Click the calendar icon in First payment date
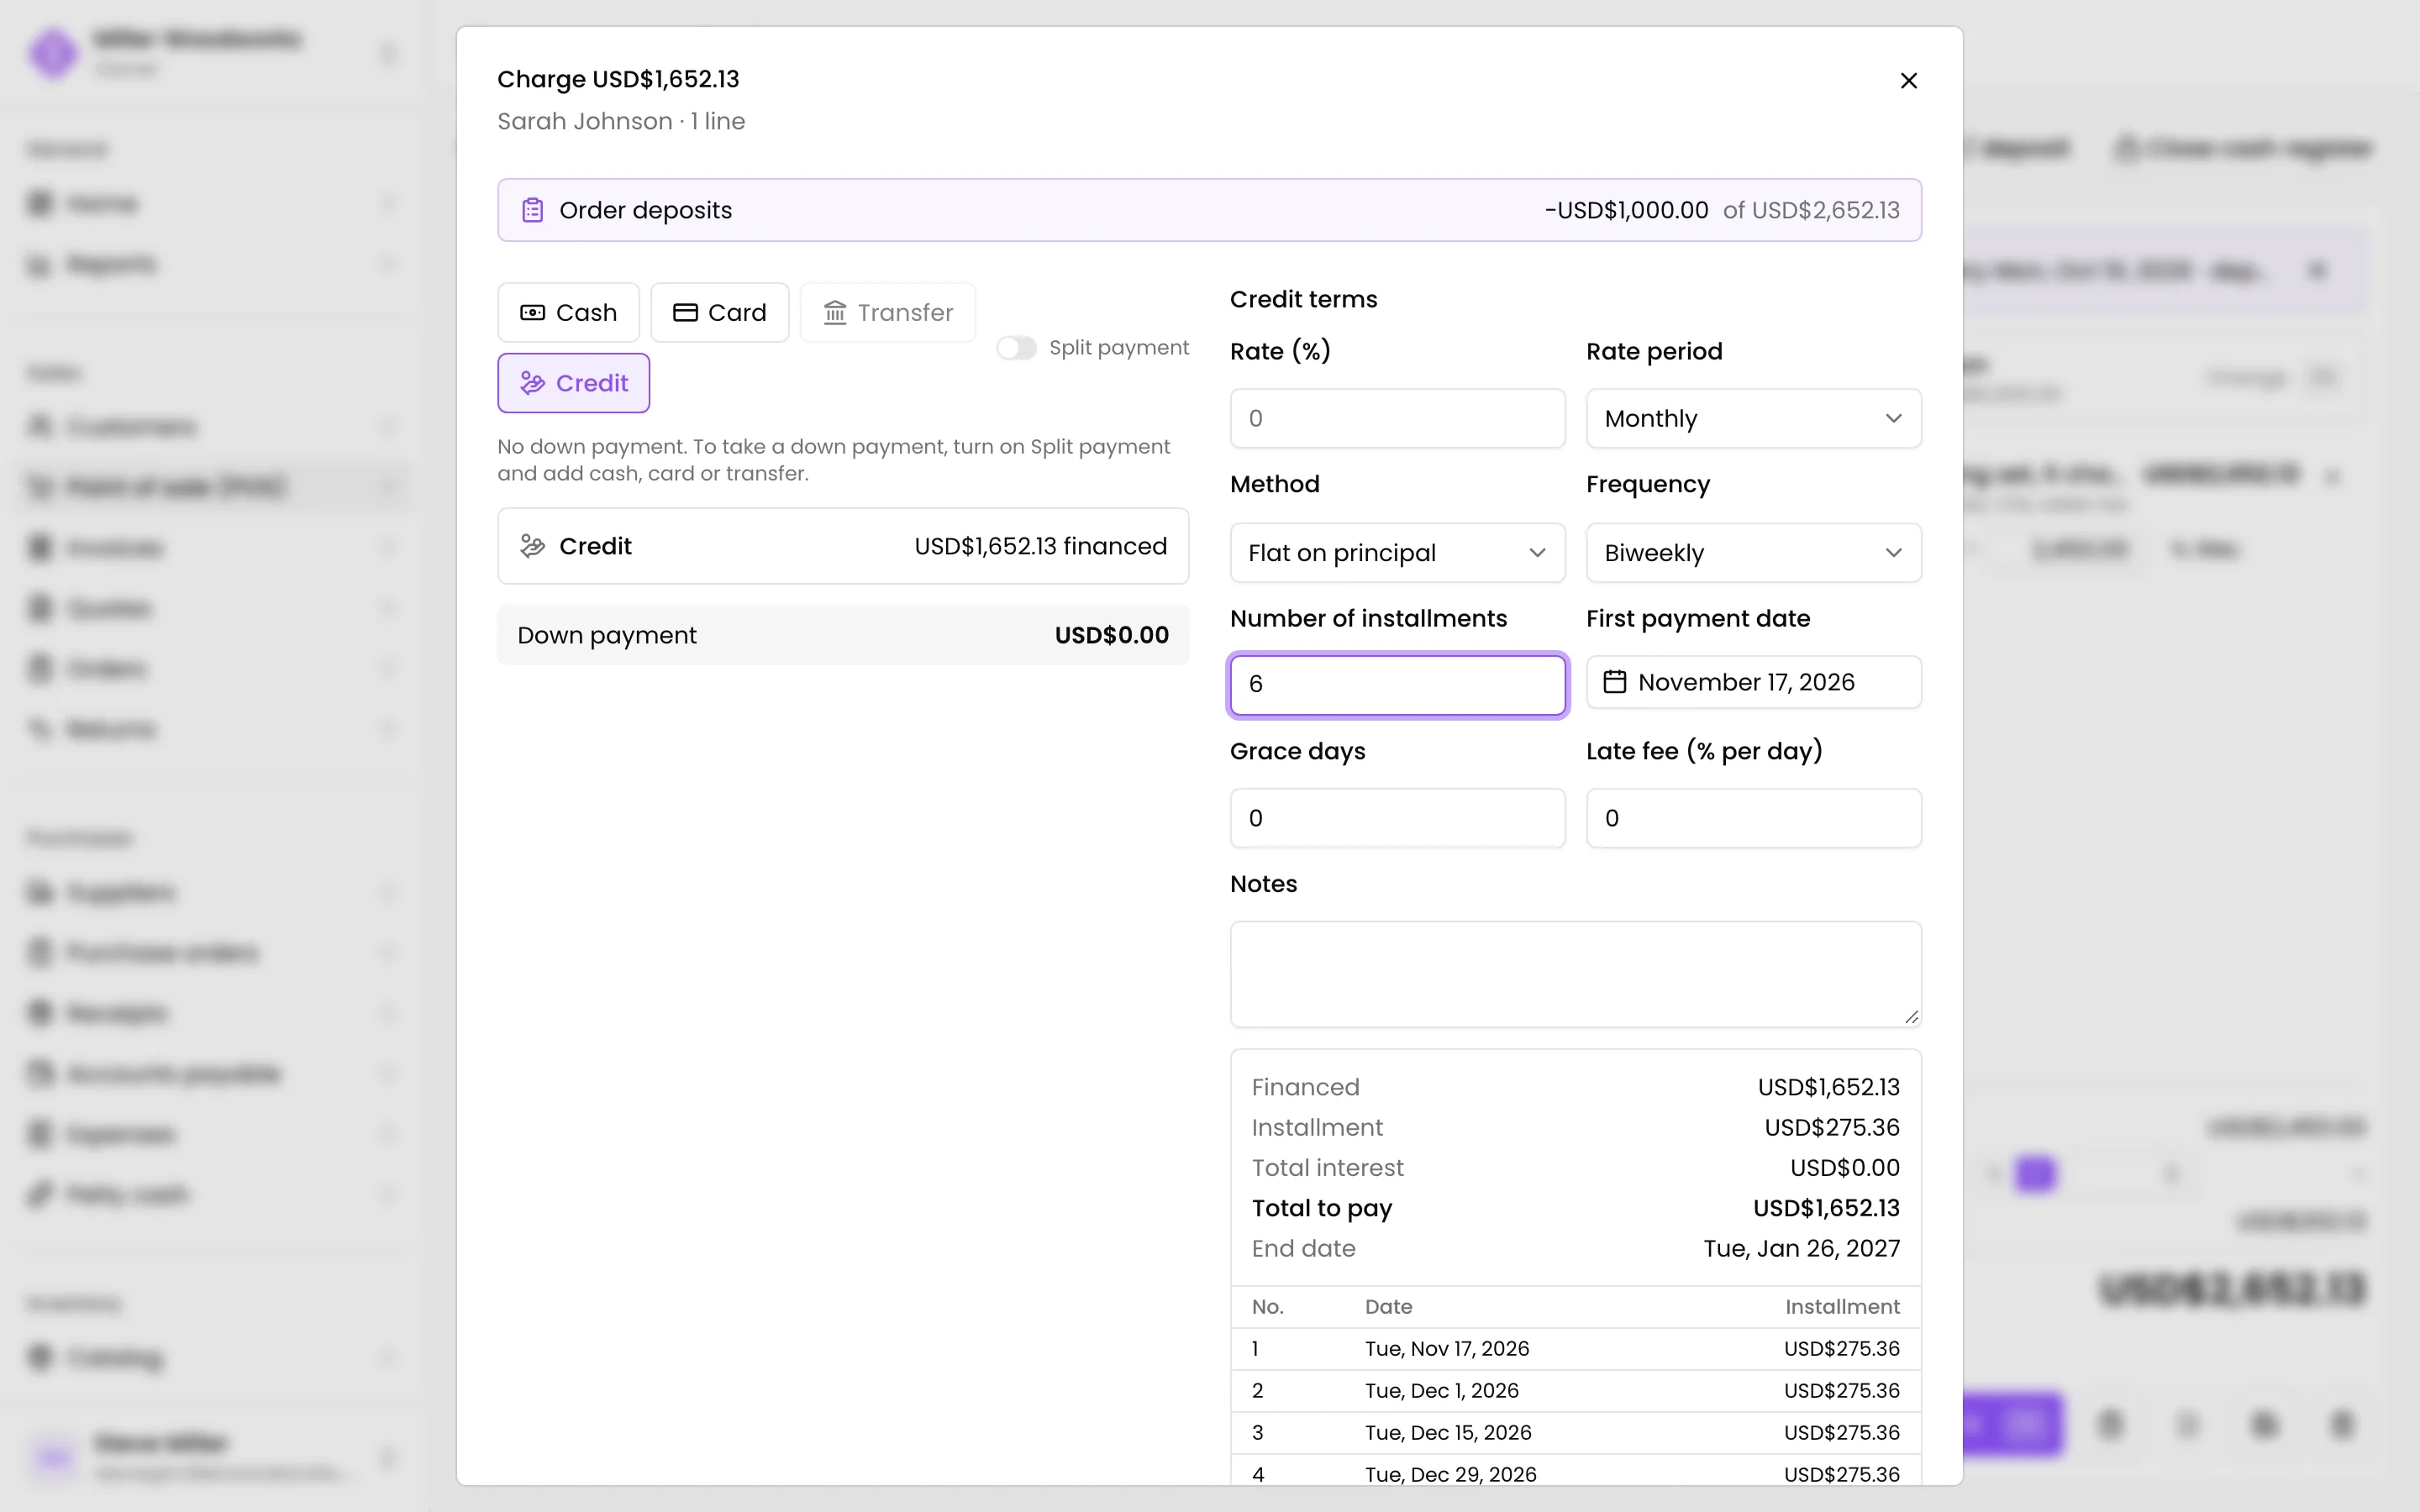Image resolution: width=2420 pixels, height=1512 pixels. (1614, 682)
